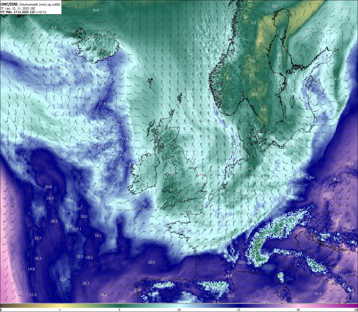Click the 23.0 value at bottom edge

pos(122,301)
